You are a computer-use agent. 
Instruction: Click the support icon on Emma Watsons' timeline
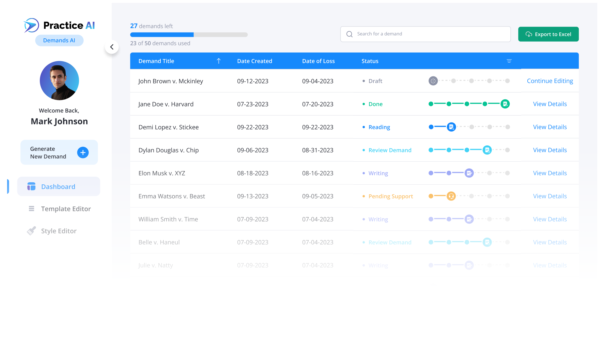pyautogui.click(x=451, y=196)
